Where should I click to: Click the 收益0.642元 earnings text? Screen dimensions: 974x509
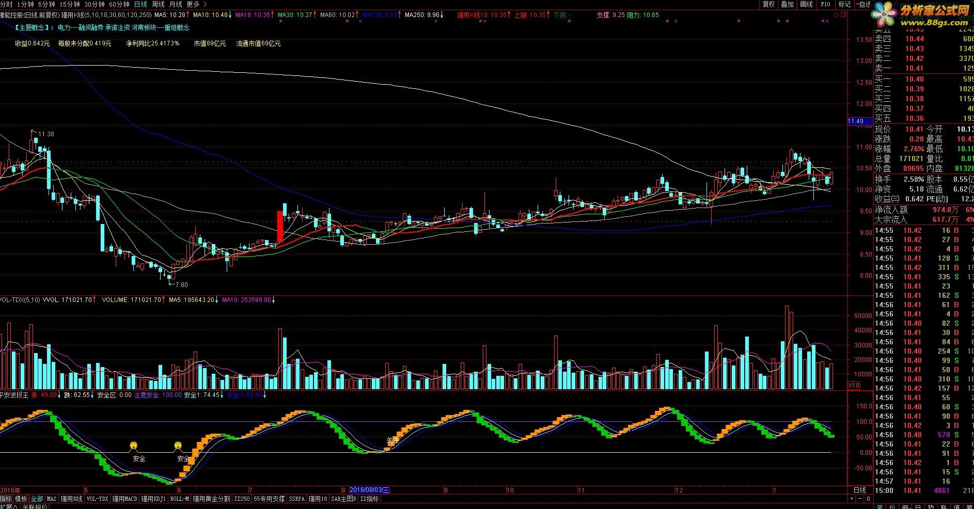(x=32, y=44)
